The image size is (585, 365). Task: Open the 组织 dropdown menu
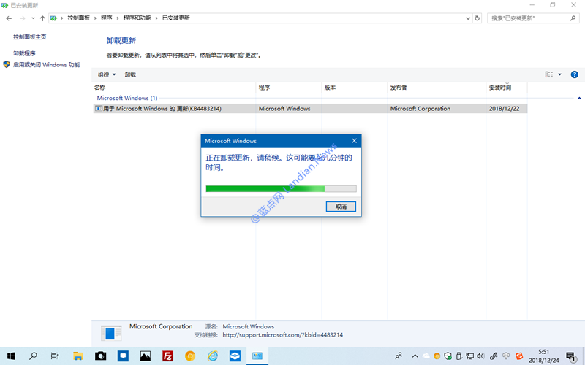(x=107, y=75)
